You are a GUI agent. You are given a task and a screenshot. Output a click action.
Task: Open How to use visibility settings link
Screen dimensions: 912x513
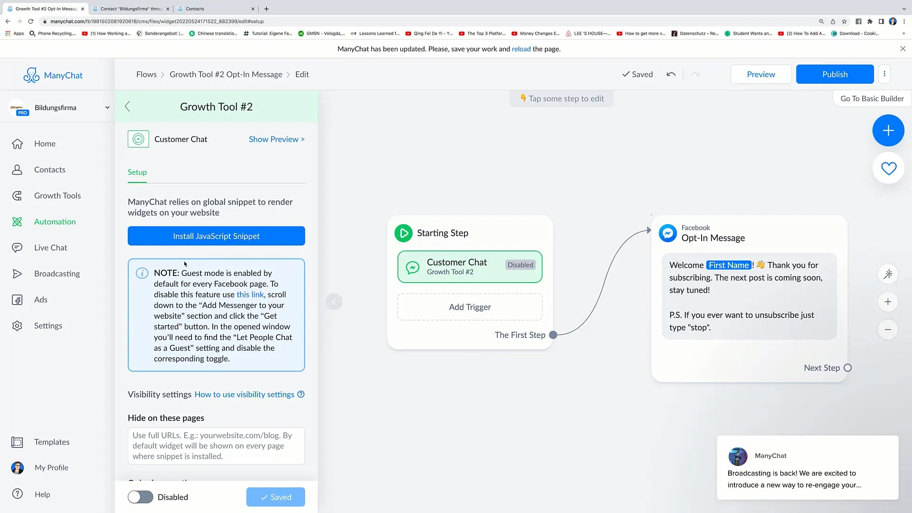tap(244, 394)
